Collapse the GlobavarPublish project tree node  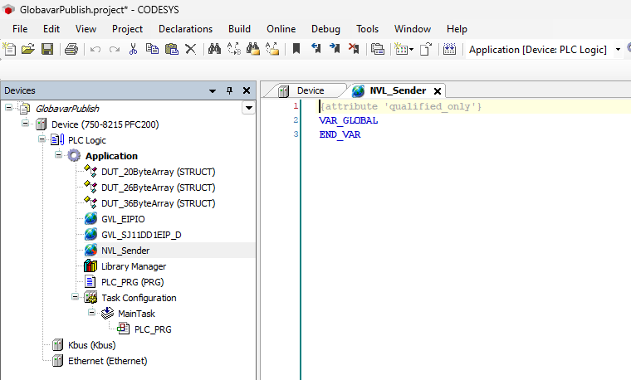[x=8, y=107]
